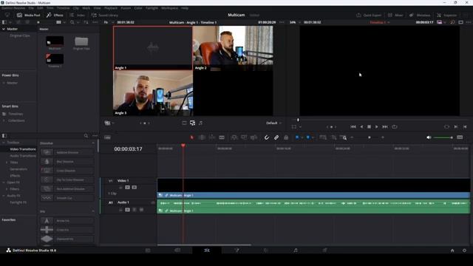
Task: Search the effects library magnifier icon
Action: click(86, 136)
